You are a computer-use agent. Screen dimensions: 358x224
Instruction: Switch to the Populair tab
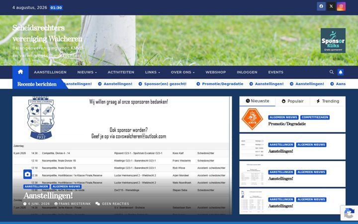tap(292, 101)
